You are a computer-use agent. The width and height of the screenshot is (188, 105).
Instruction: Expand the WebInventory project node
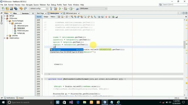pos(5,38)
